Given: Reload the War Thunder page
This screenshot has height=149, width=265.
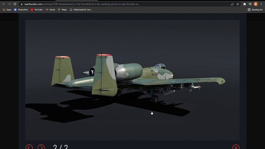Looking at the screenshot, I should pyautogui.click(x=15, y=4).
